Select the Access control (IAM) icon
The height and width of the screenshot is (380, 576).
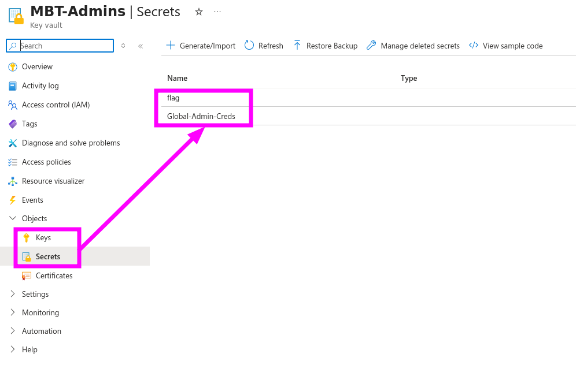13,105
